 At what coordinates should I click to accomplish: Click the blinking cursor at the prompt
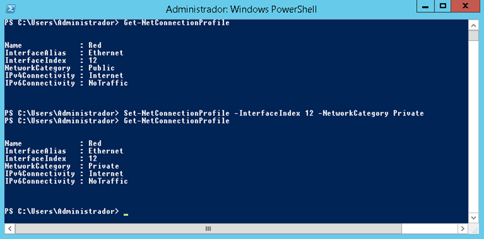point(126,214)
